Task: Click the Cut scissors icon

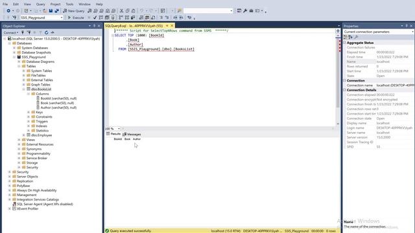Action: pyautogui.click(x=121, y=11)
